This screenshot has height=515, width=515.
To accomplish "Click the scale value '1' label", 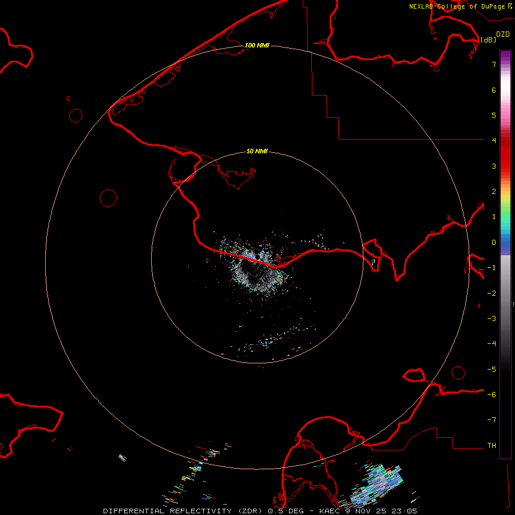I will [x=494, y=217].
